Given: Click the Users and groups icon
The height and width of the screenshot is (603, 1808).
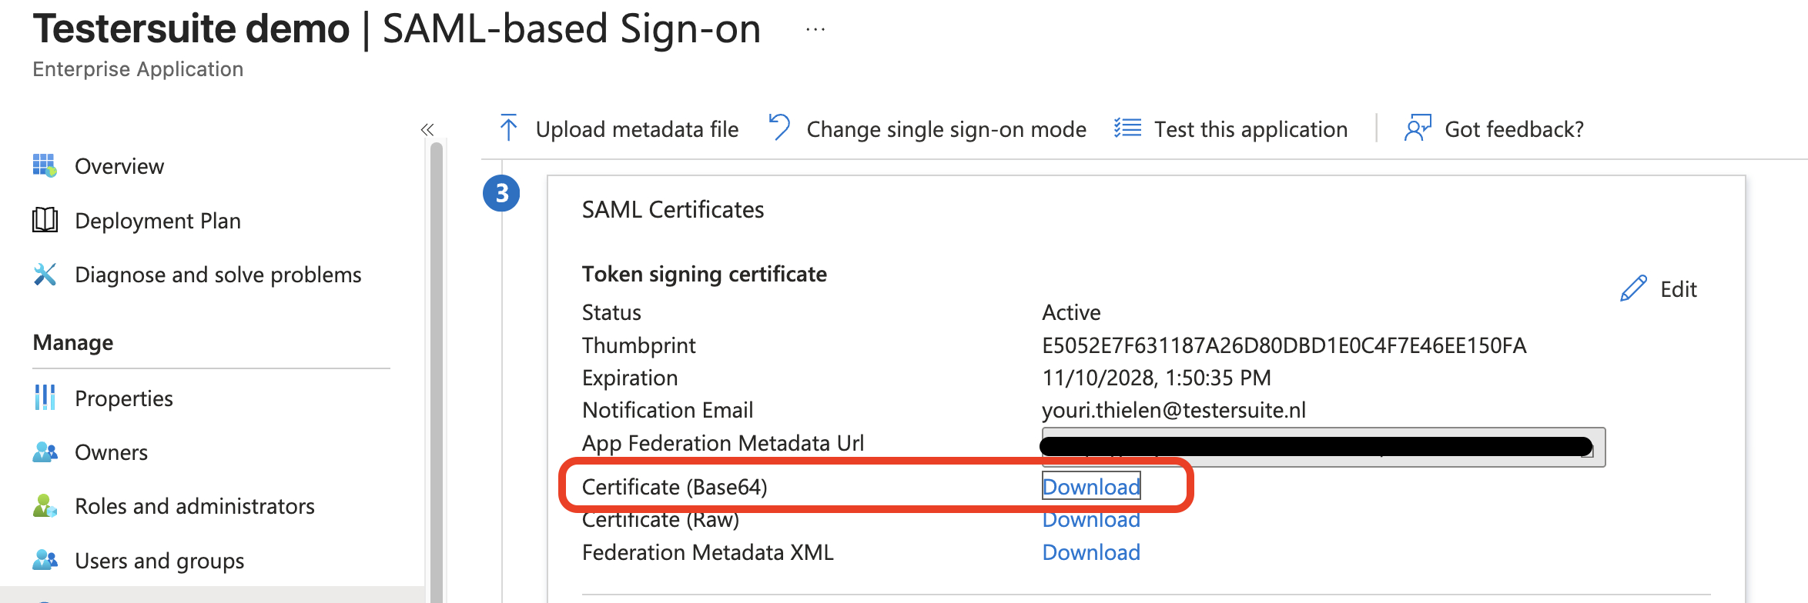Looking at the screenshot, I should coord(45,560).
